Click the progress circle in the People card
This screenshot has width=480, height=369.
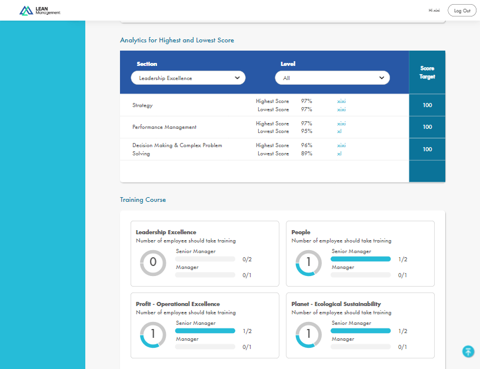coord(308,263)
